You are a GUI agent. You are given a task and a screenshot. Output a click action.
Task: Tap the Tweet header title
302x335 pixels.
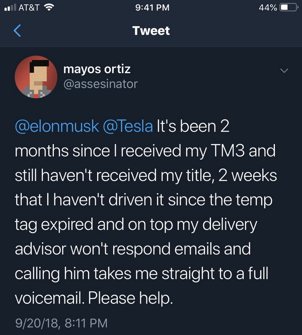click(151, 31)
